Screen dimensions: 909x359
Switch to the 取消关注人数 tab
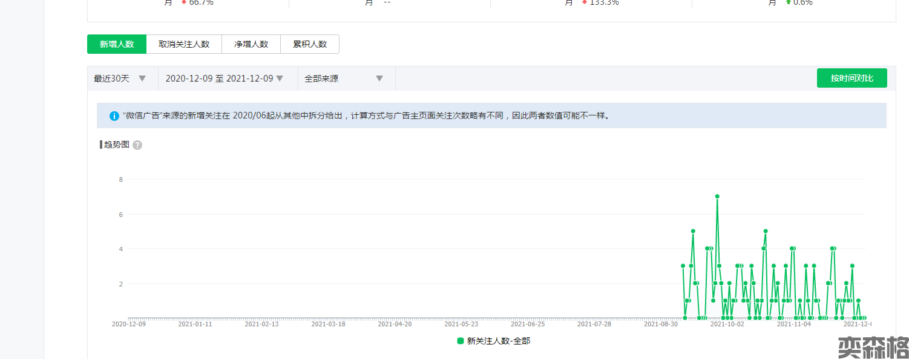tap(184, 44)
